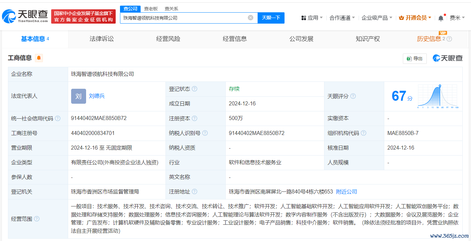Switch to the 经营风险 tab
Screen dimensions: 471x241
[x=168, y=39]
